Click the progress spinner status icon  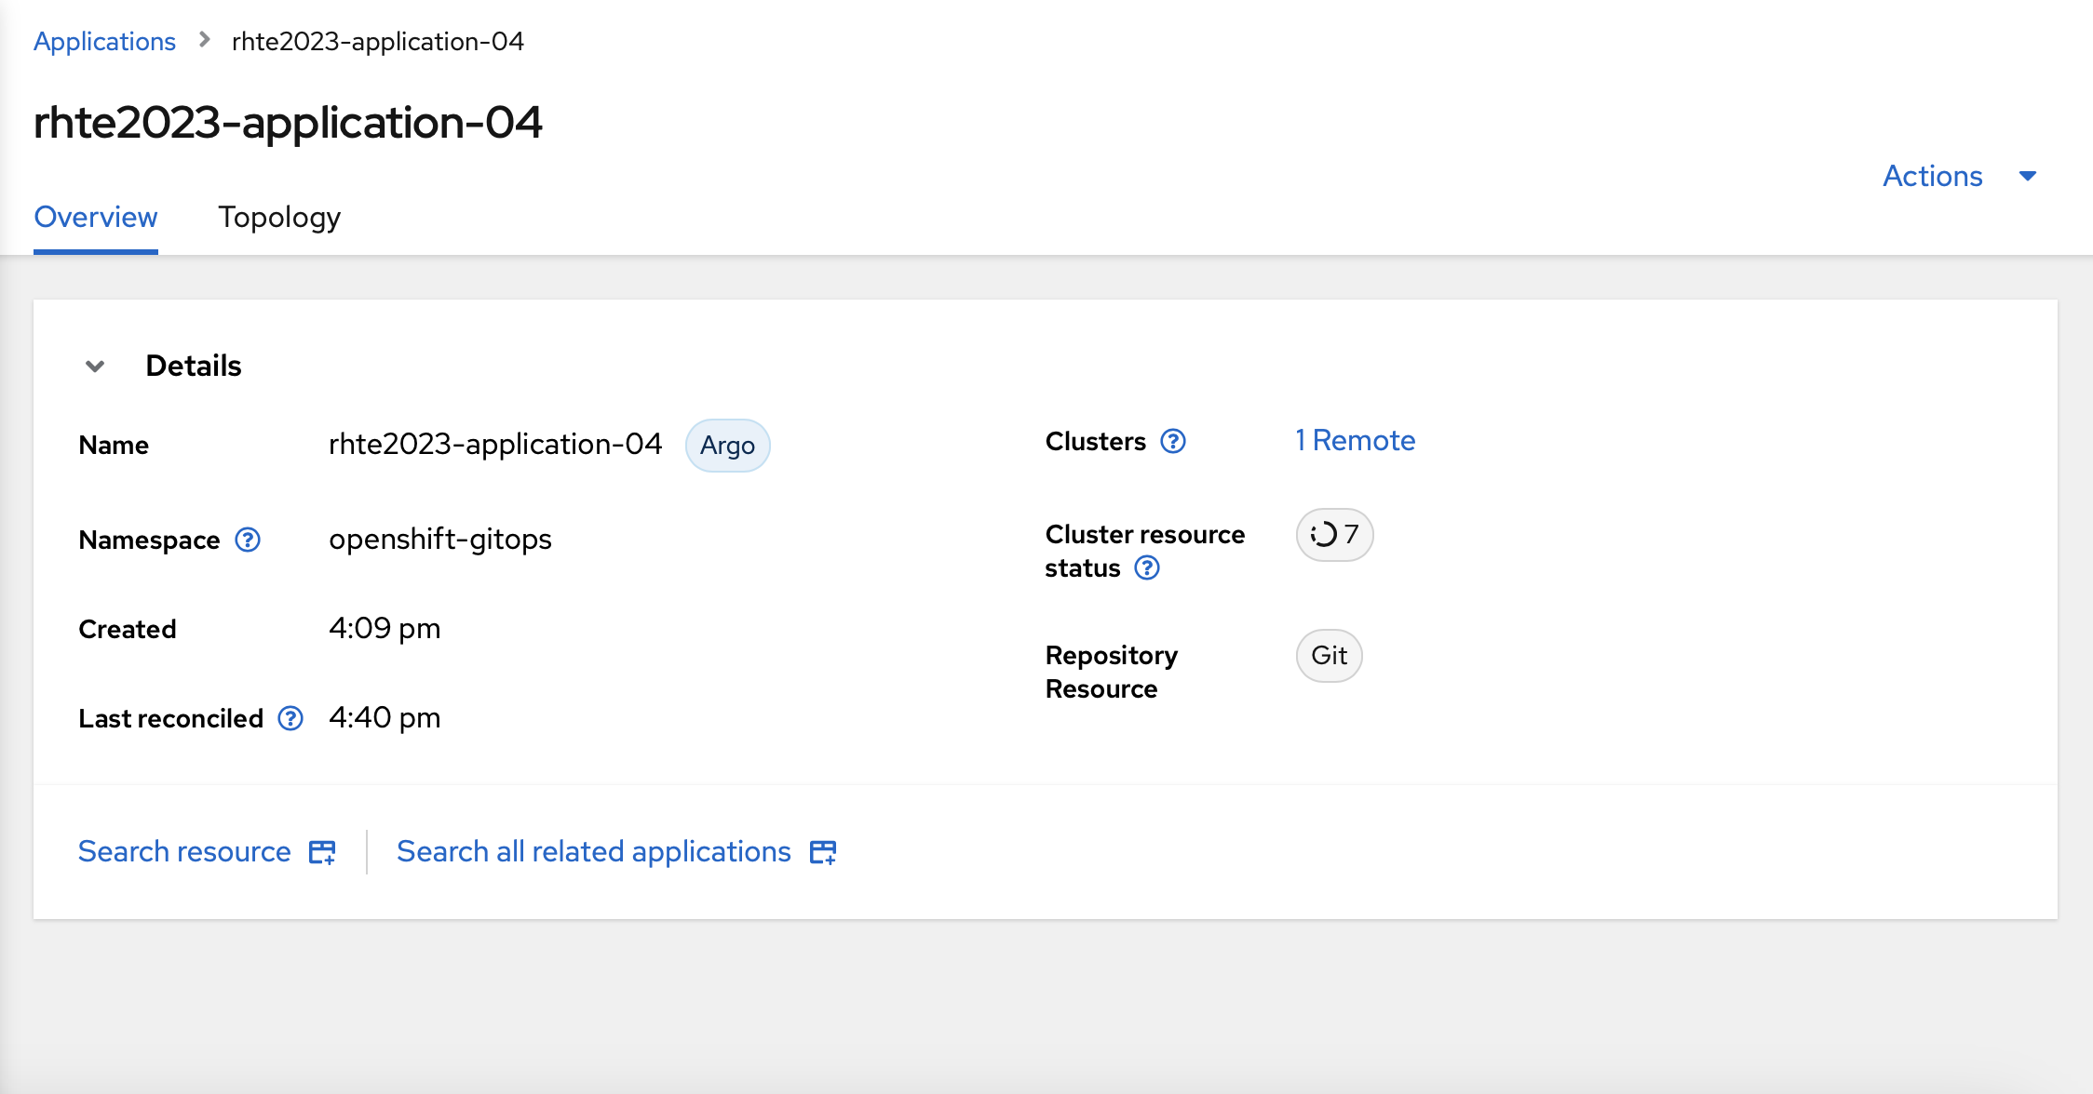1323,535
